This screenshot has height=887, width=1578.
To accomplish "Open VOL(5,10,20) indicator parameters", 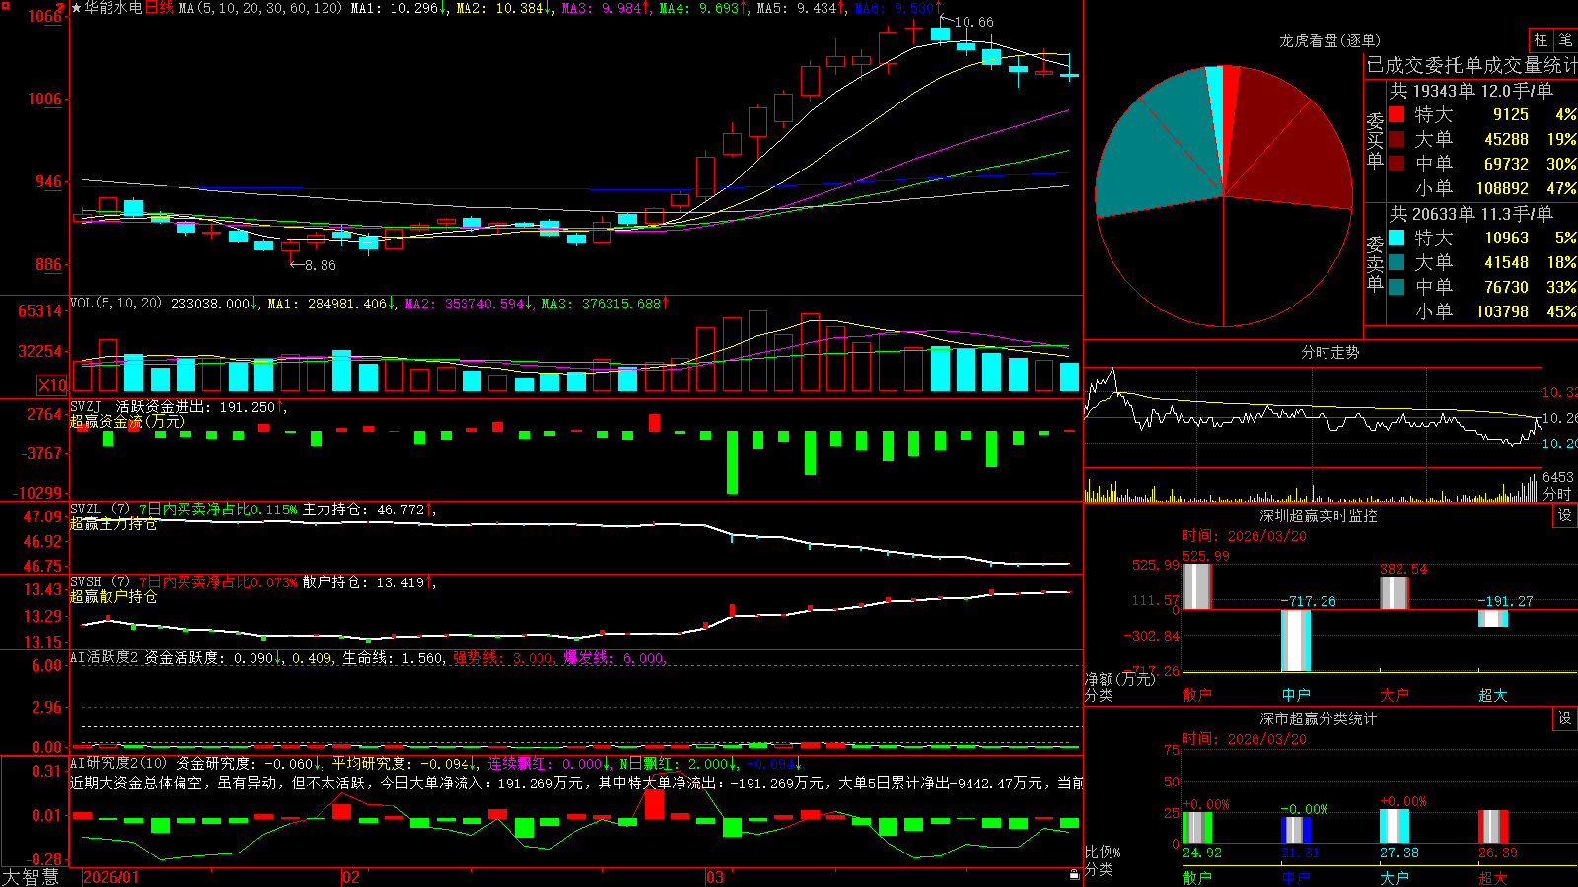I will 115,304.
